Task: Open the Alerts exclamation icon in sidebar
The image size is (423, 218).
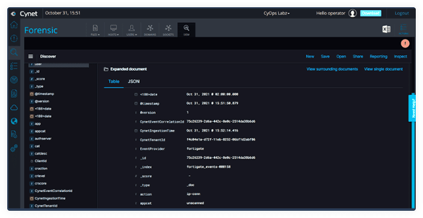Action: click(x=14, y=38)
